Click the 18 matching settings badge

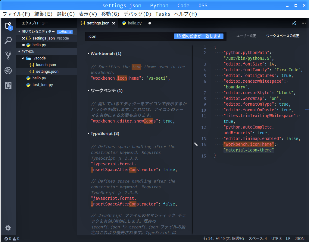tap(199, 36)
